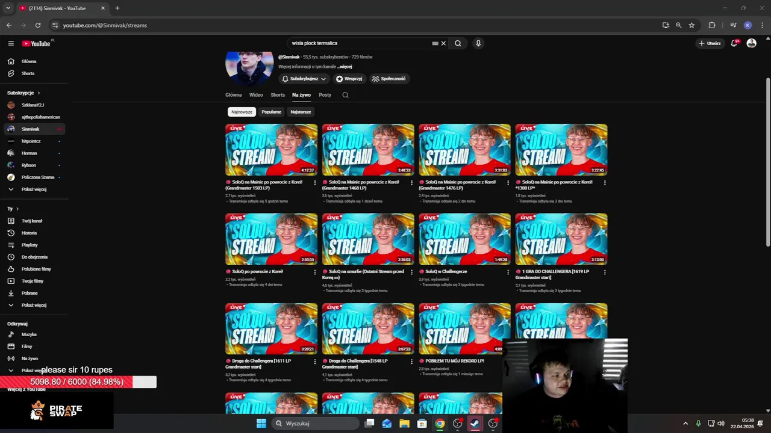
Task: Open Polubione filmy in the sidebar
Action: [35, 269]
